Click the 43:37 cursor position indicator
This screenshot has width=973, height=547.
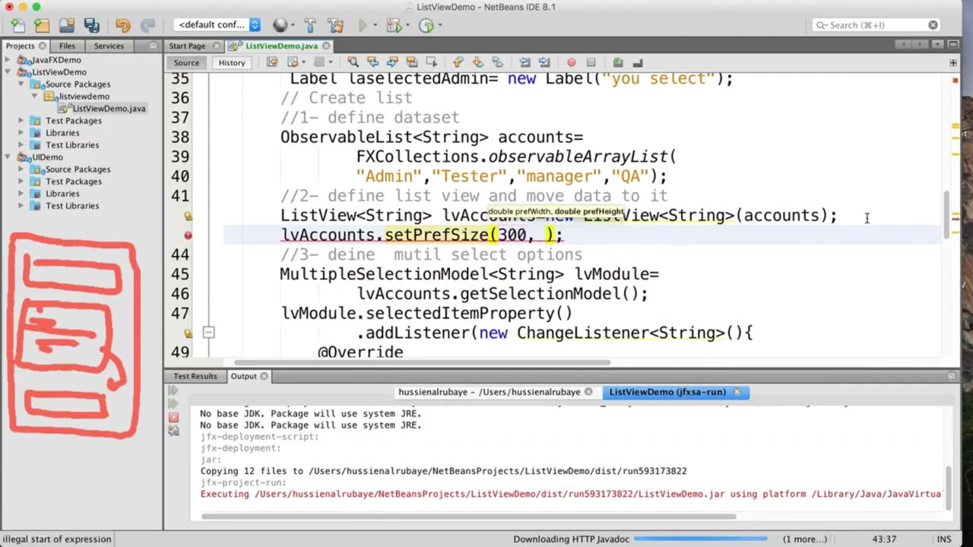coord(884,539)
